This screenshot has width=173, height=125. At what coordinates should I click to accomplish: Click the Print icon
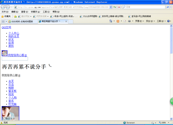tap(129, 21)
